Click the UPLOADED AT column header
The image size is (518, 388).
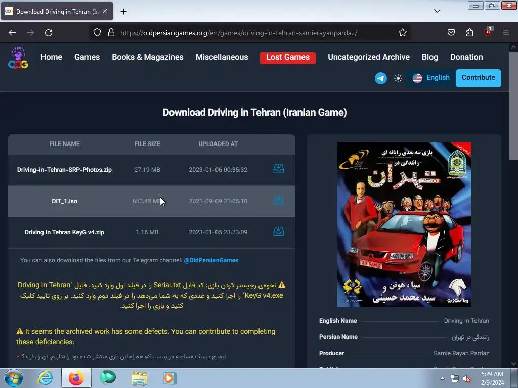point(218,144)
